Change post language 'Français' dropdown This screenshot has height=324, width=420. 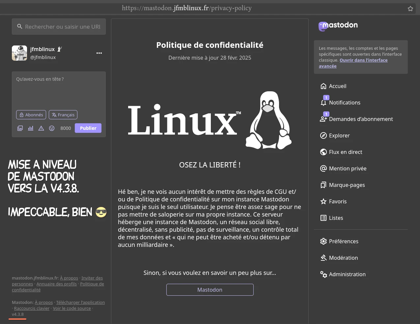point(63,115)
